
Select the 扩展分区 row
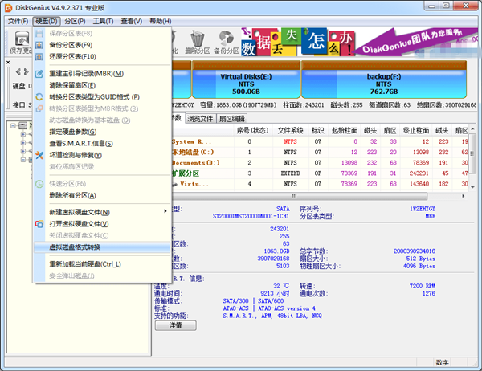coord(320,173)
